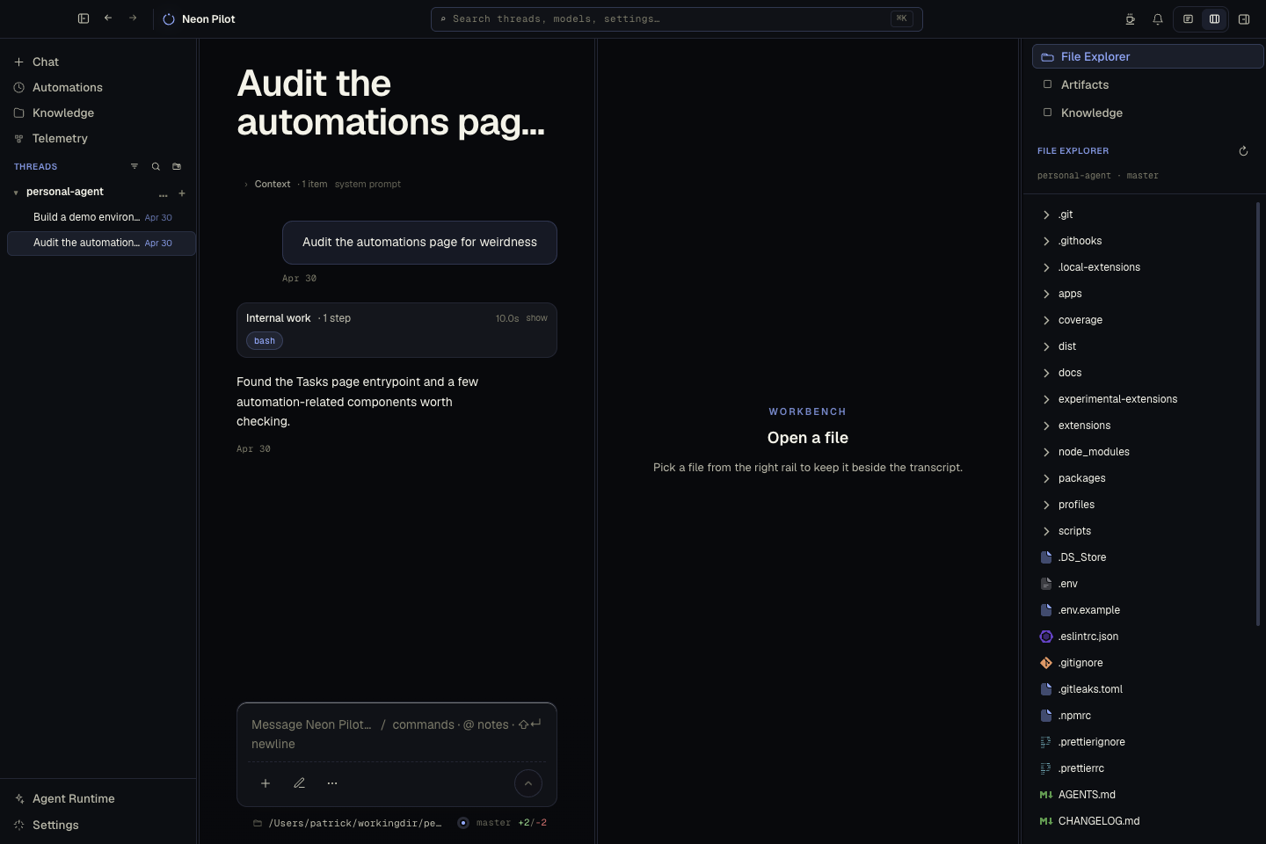This screenshot has height=844, width=1266.
Task: Open the CHANGELOG.md file
Action: pos(1143,821)
